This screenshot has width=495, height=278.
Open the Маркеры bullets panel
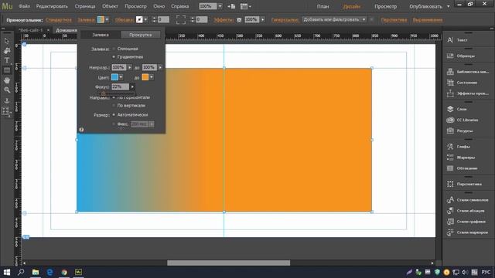[450, 158]
